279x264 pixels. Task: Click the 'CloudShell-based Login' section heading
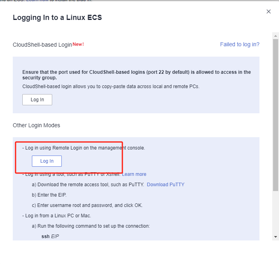click(x=42, y=45)
